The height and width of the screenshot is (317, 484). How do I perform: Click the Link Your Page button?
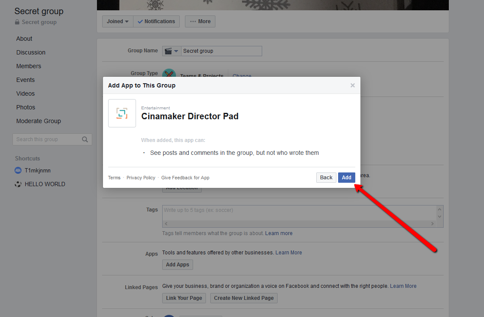(184, 298)
